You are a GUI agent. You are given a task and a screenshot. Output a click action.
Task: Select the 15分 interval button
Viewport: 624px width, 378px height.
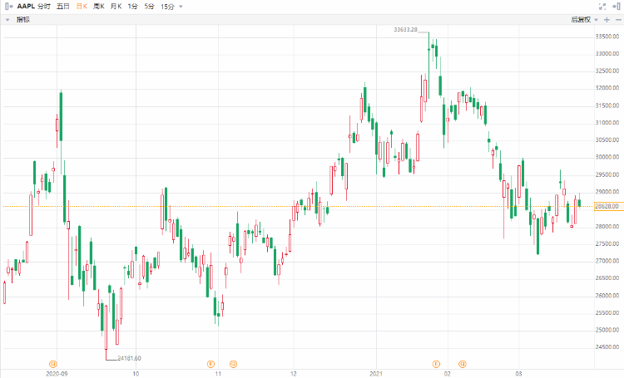167,7
